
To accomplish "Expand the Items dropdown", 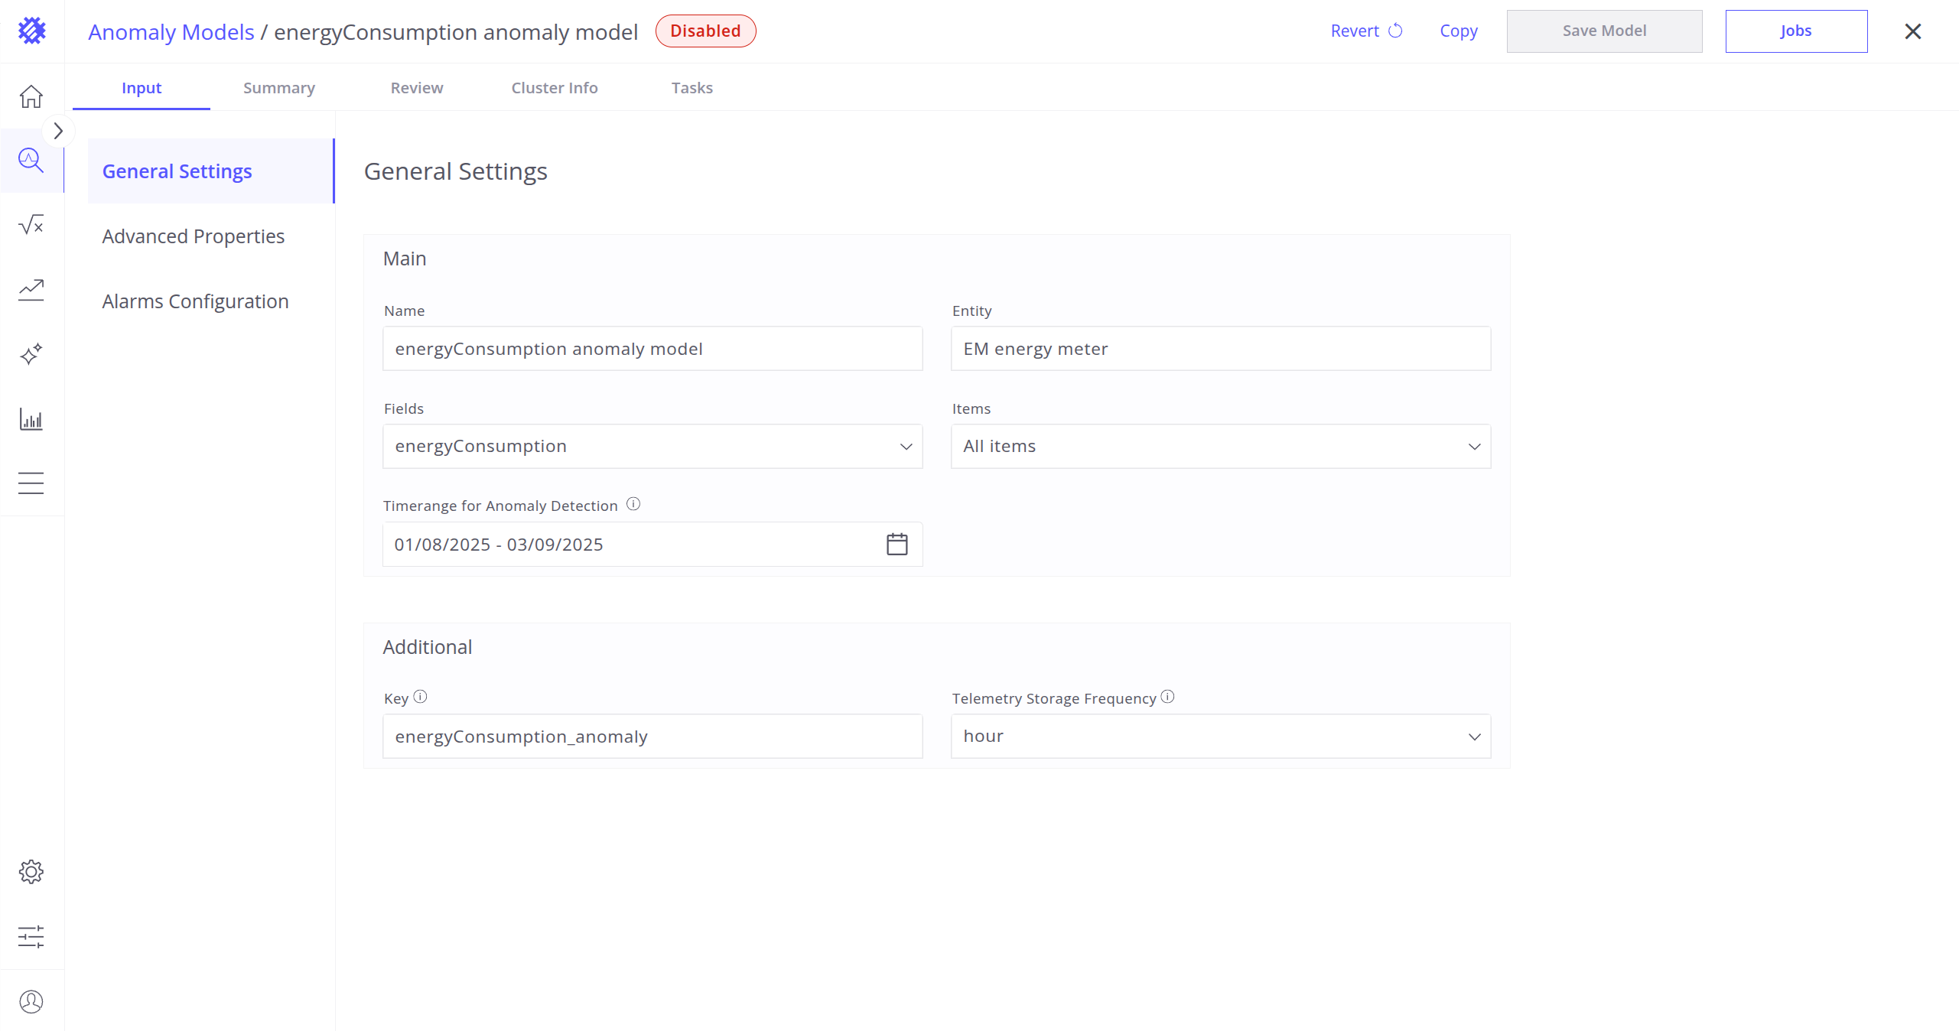I will pyautogui.click(x=1220, y=447).
